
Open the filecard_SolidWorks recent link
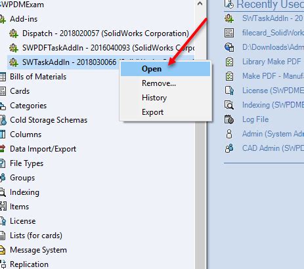pos(273,33)
